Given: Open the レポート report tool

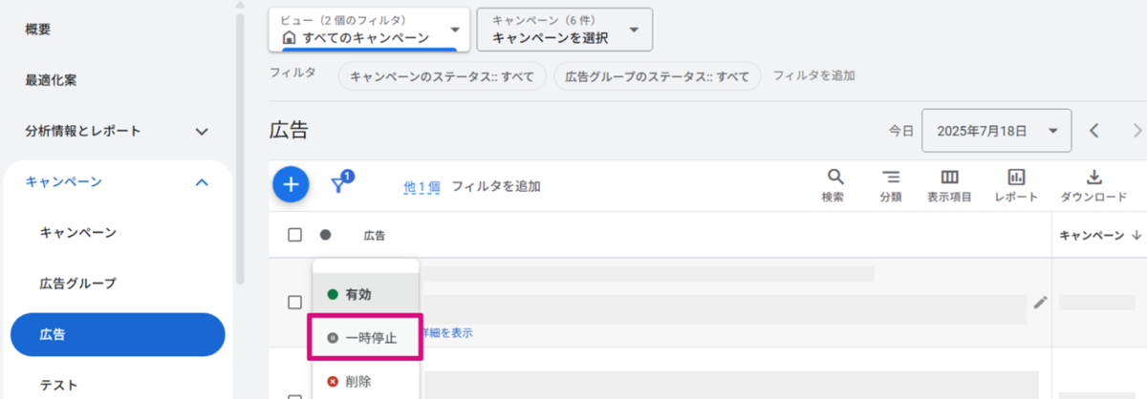Looking at the screenshot, I should point(1016,186).
